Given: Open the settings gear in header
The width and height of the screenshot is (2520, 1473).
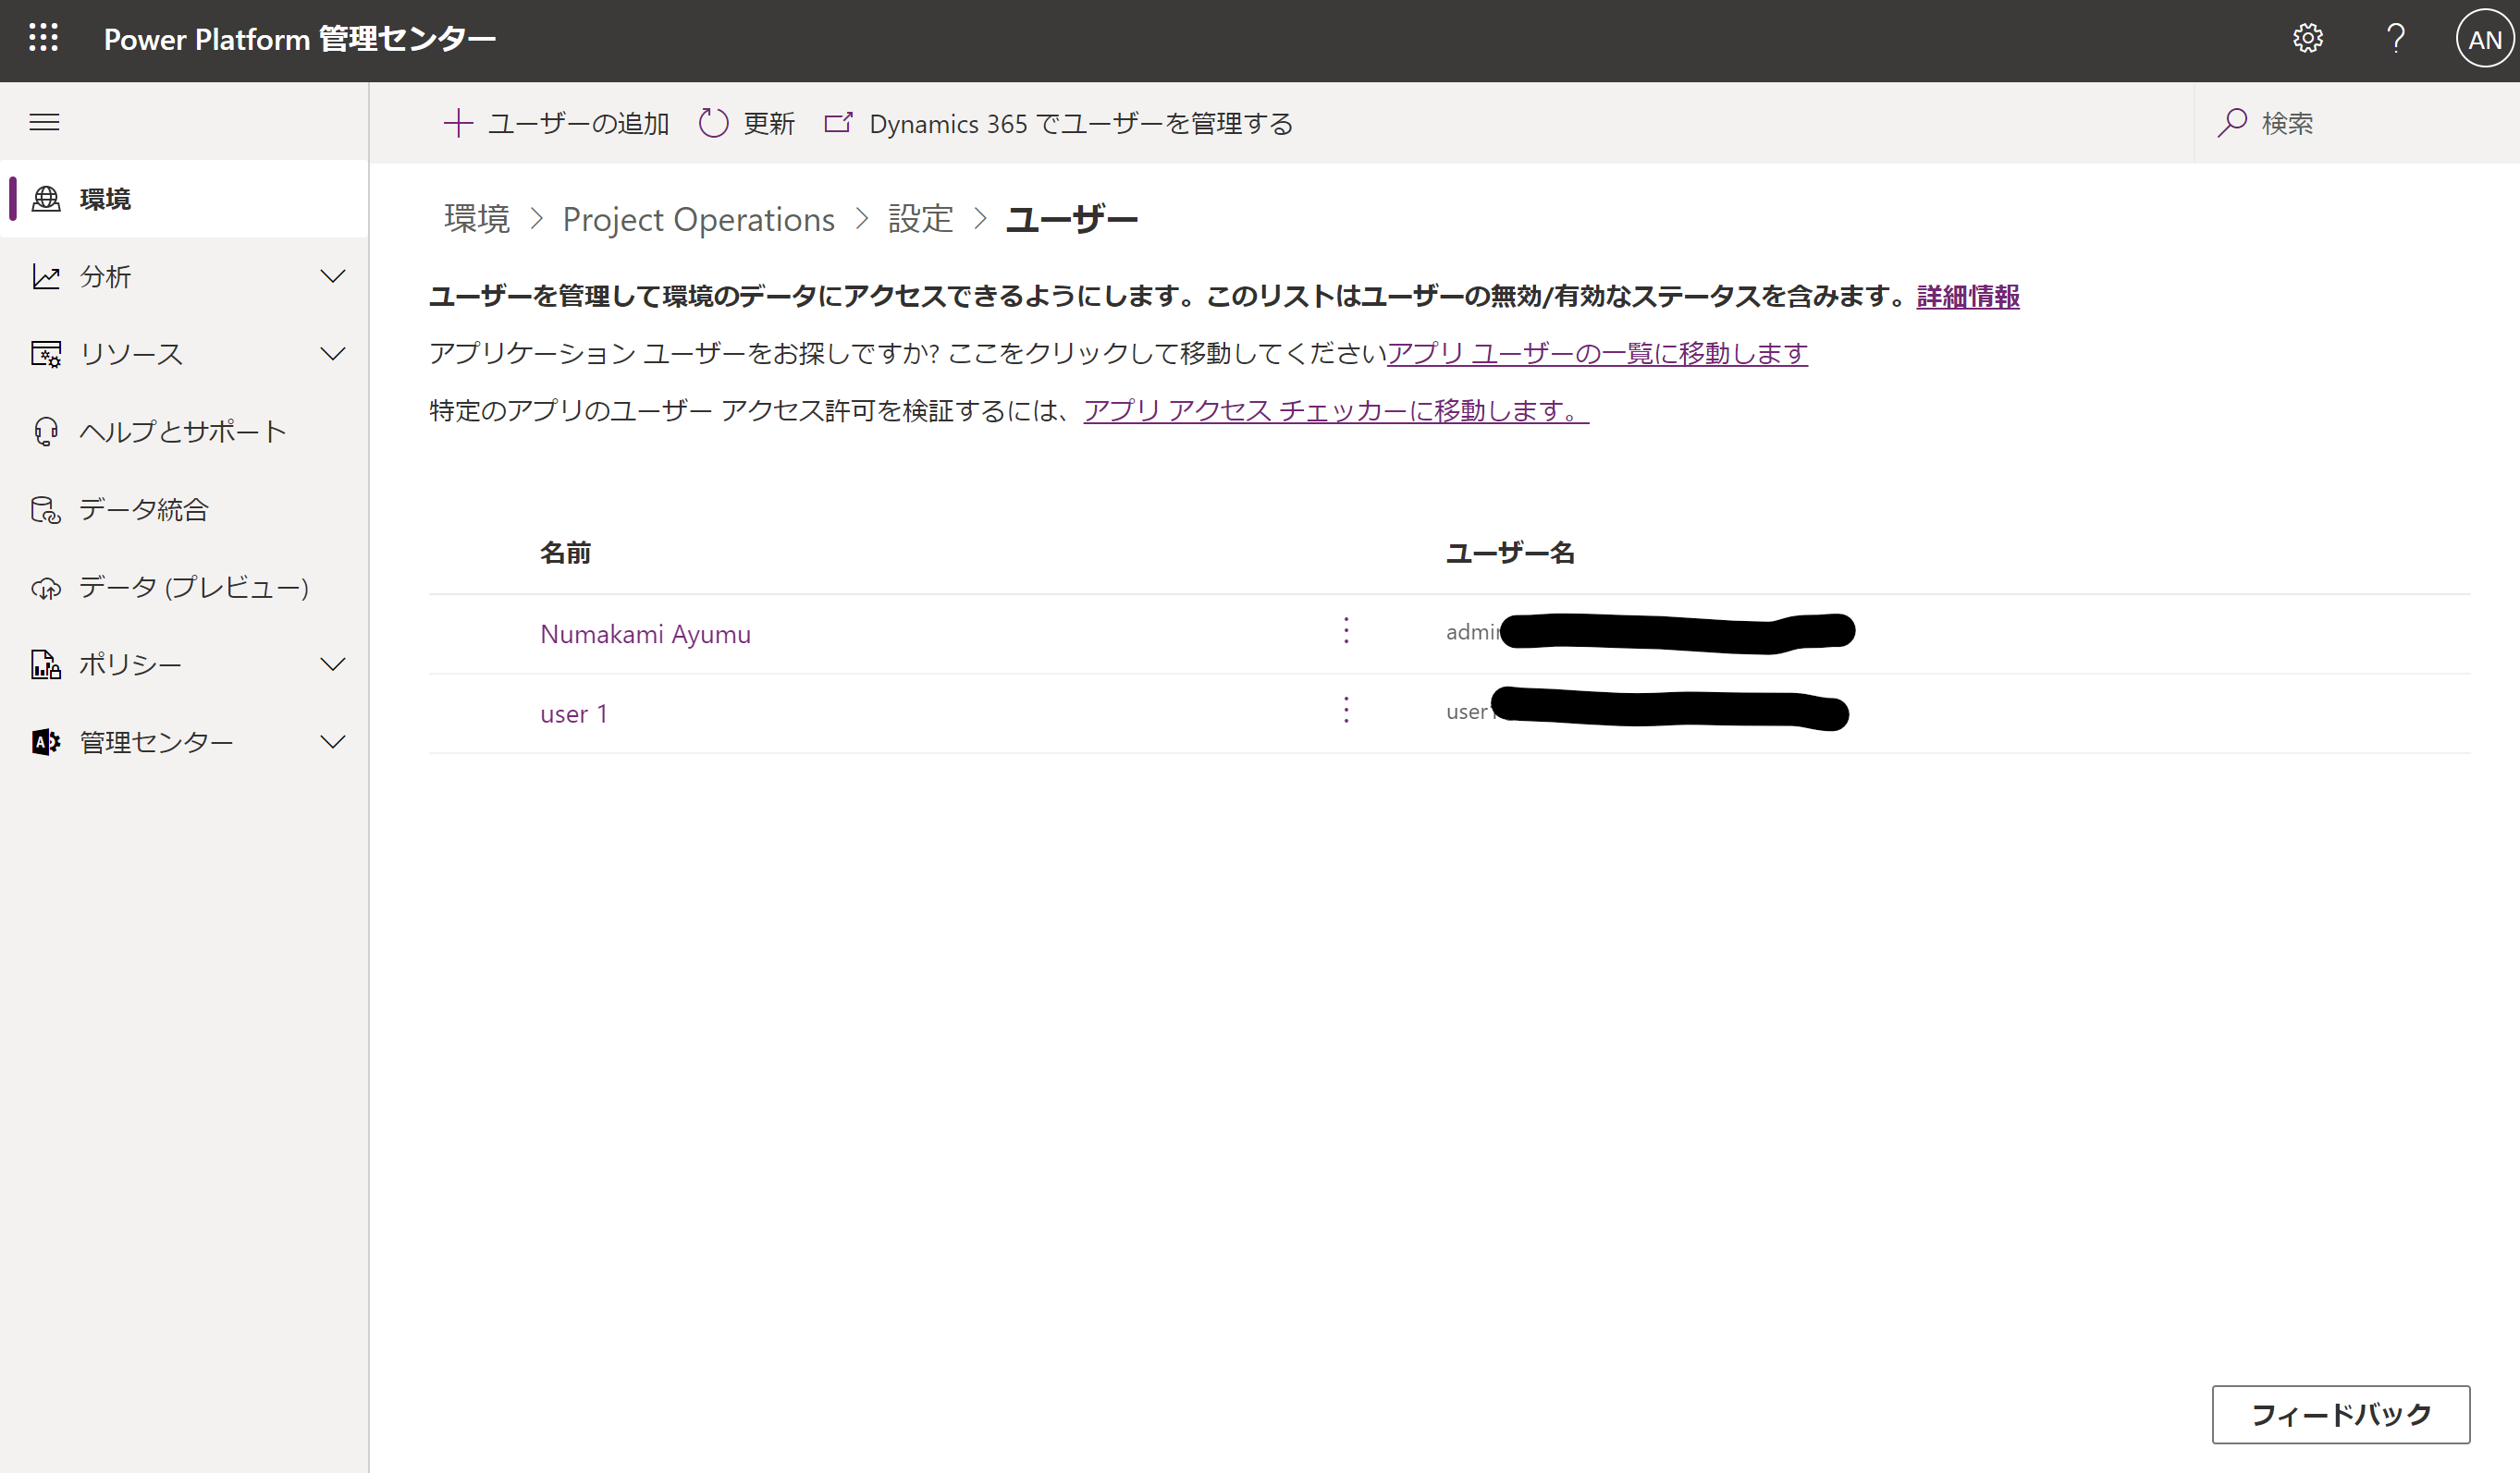Looking at the screenshot, I should pyautogui.click(x=2308, y=39).
